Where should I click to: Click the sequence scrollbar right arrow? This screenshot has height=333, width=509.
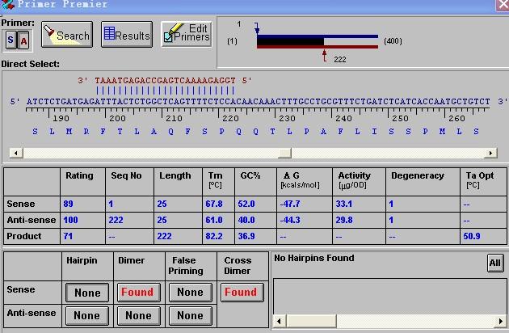coord(490,153)
